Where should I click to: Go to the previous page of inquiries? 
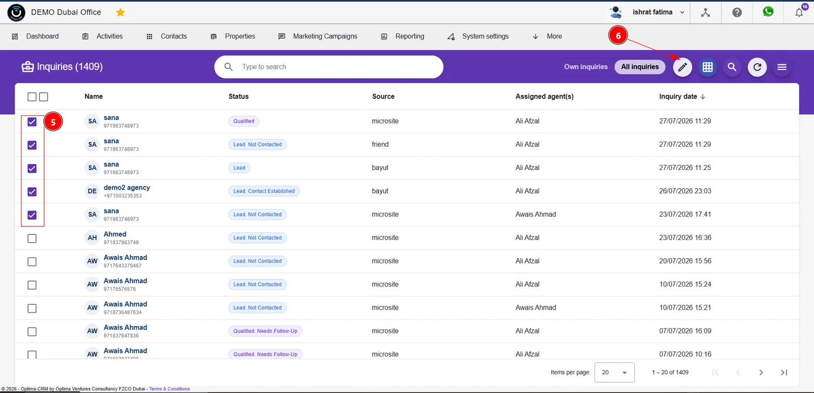pos(738,372)
